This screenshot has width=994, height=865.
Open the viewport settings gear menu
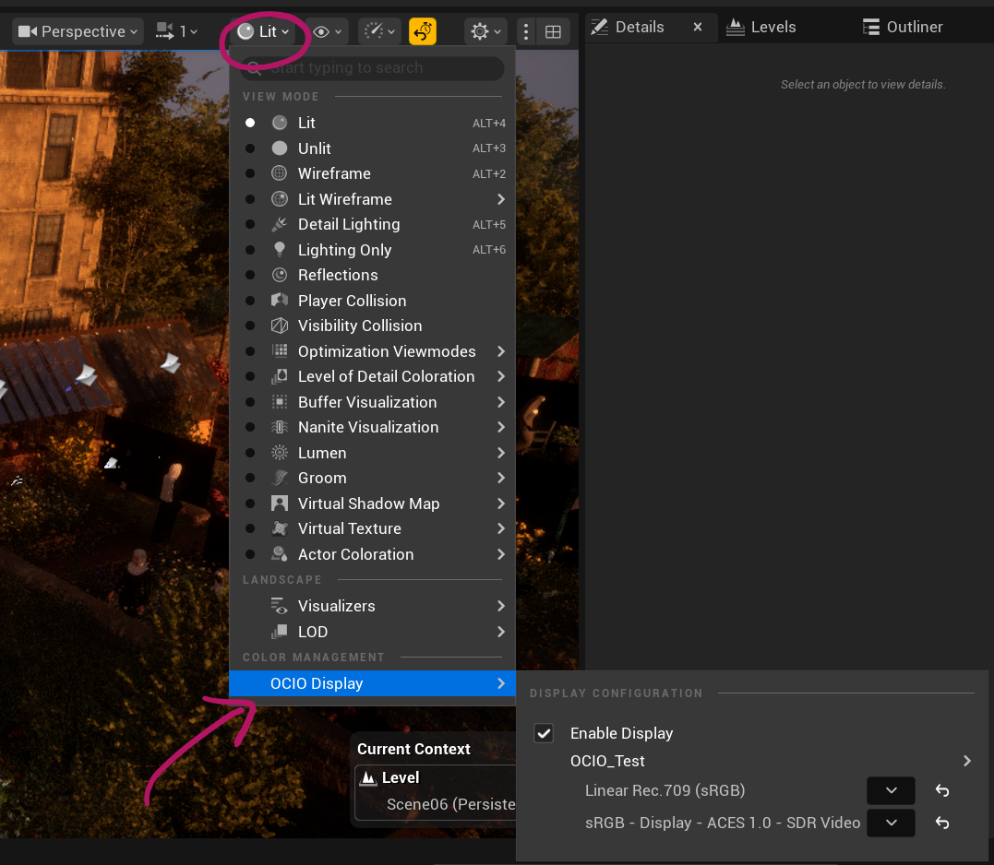485,31
